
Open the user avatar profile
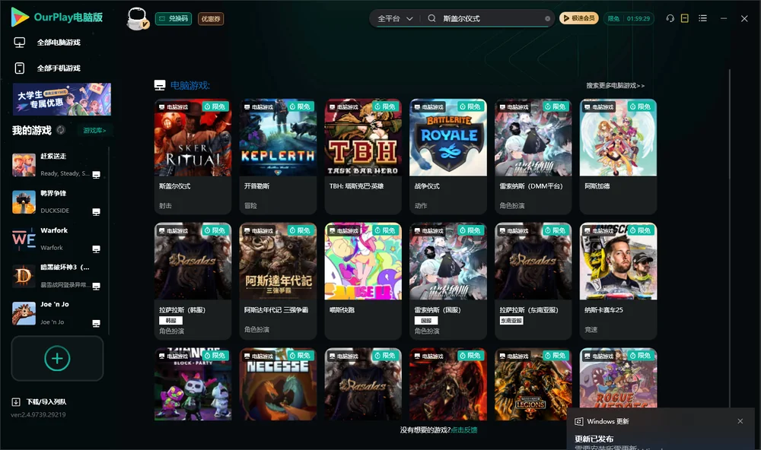[137, 19]
